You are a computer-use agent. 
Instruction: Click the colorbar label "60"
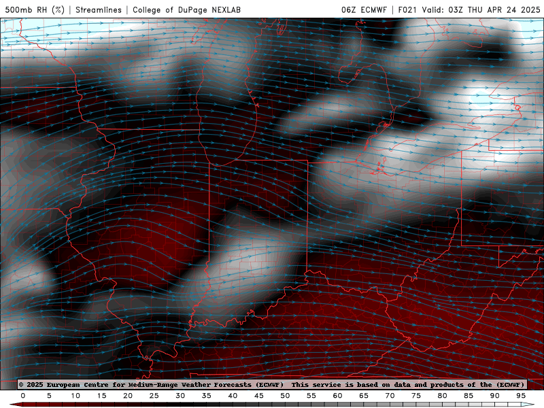tap(337, 396)
